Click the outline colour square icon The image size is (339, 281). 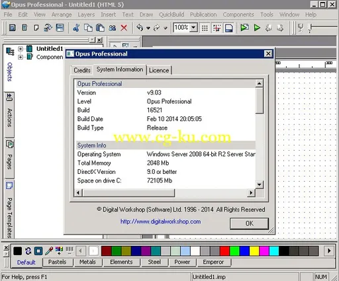click(38, 251)
